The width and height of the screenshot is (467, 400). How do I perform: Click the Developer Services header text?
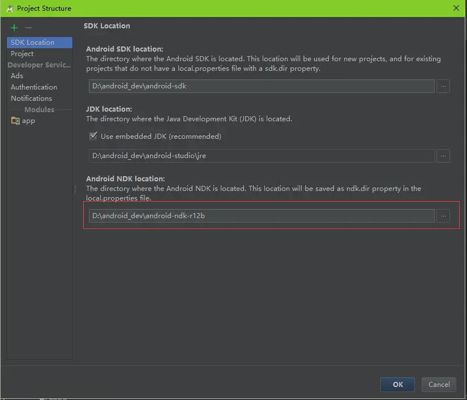pyautogui.click(x=39, y=65)
